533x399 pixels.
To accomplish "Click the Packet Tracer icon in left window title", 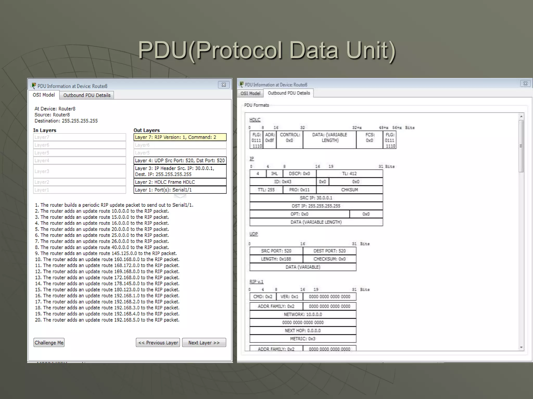I will click(34, 85).
